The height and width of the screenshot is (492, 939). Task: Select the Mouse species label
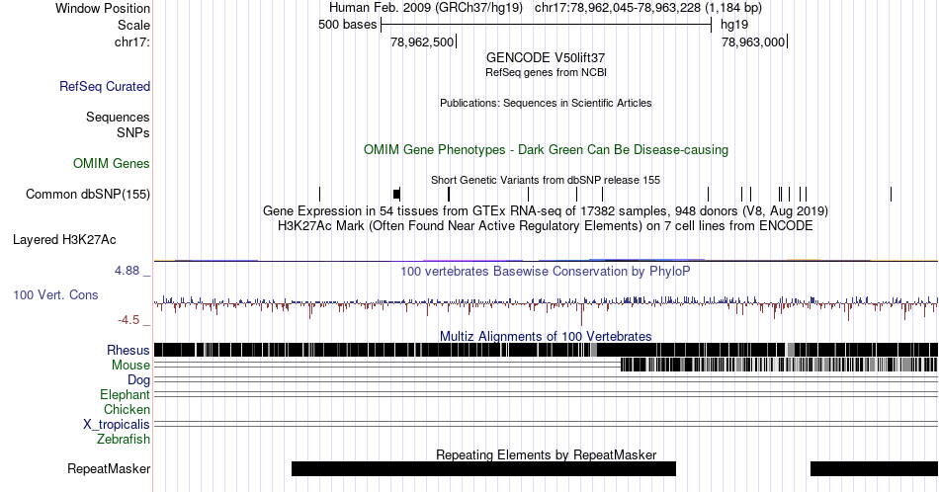point(130,366)
